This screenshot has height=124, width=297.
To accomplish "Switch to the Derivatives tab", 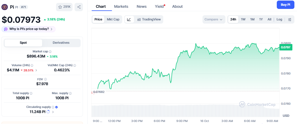I will coord(61,43).
